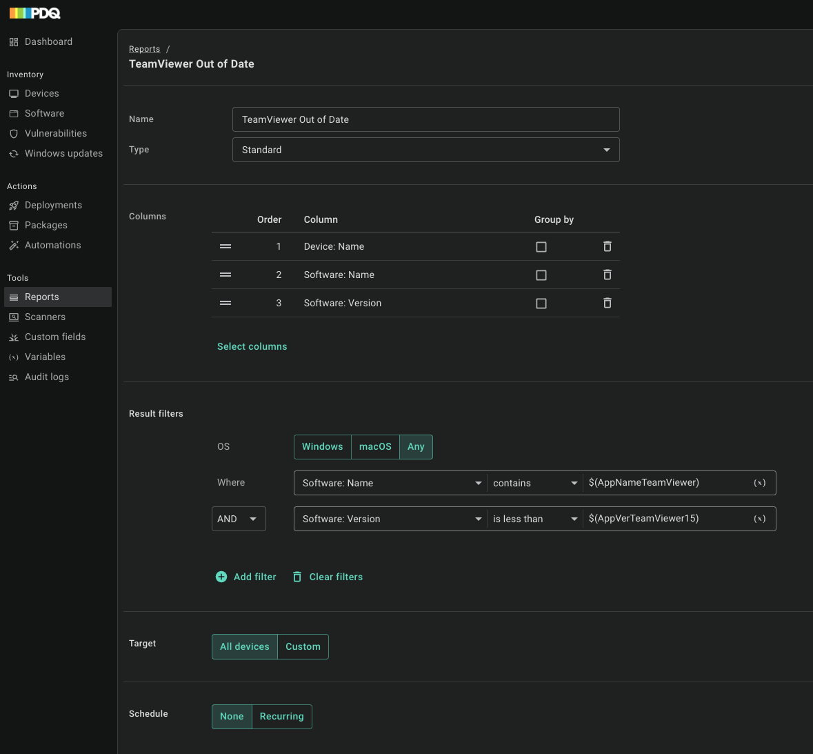The image size is (813, 754).
Task: Click variable icon in AppNameTeamViewer field
Action: point(760,483)
